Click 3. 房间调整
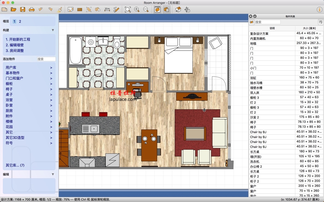Image resolution: width=324 pixels, height=202 pixels. coord(15,50)
